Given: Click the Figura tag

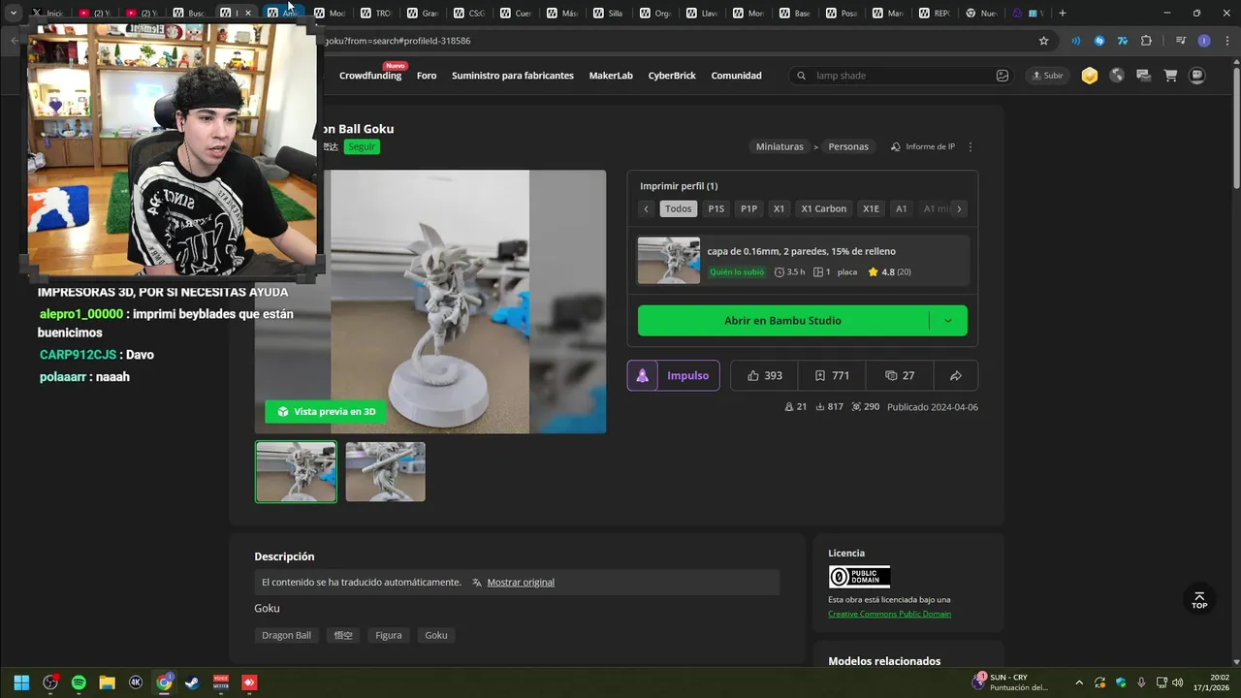Looking at the screenshot, I should [389, 635].
